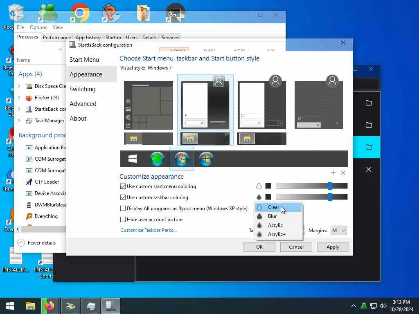Click the network tray icon
Screen dimensions: 419x314
pos(373,306)
